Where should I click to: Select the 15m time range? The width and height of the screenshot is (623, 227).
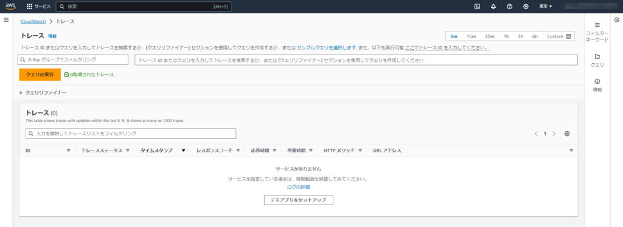[472, 36]
